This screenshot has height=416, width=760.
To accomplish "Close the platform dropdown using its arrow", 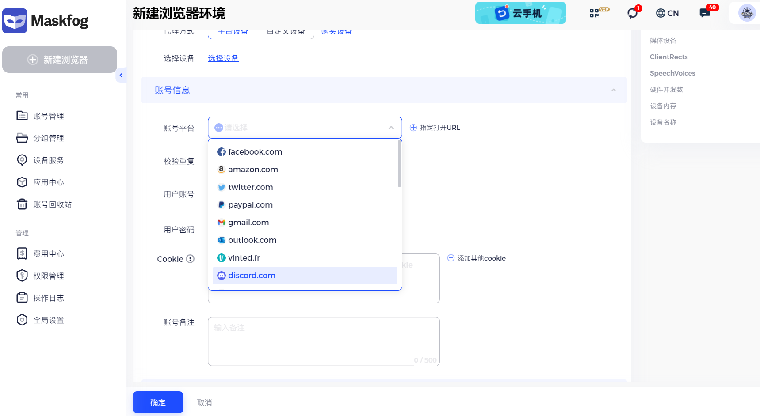I will pyautogui.click(x=391, y=128).
